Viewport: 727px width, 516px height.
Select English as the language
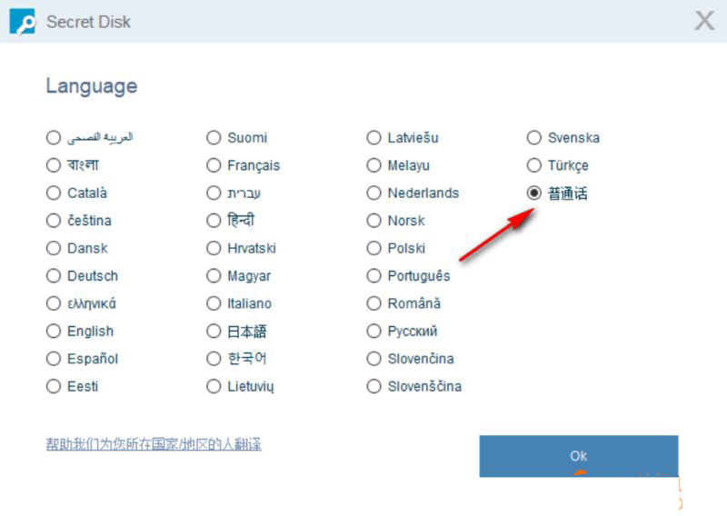tap(54, 332)
